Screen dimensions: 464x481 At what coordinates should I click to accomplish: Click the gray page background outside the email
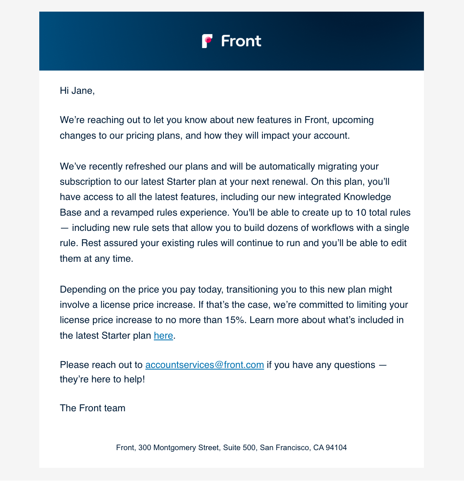(x=19, y=240)
